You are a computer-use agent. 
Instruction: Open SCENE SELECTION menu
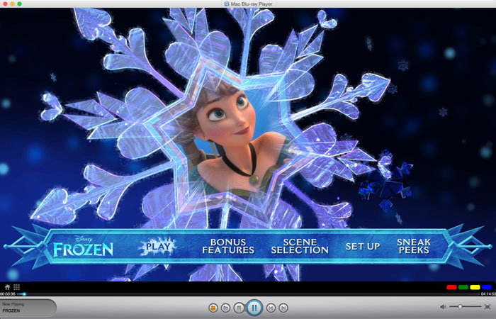pyautogui.click(x=300, y=246)
